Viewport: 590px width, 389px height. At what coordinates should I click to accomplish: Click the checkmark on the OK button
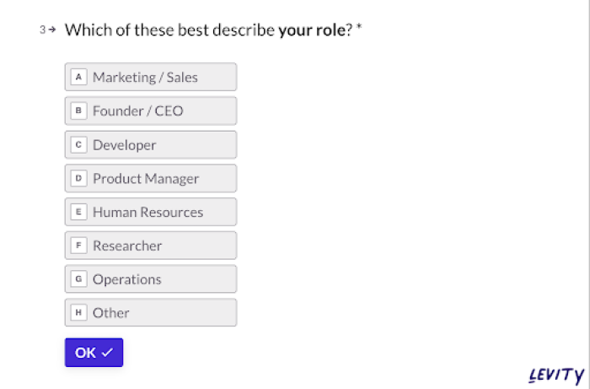(107, 353)
